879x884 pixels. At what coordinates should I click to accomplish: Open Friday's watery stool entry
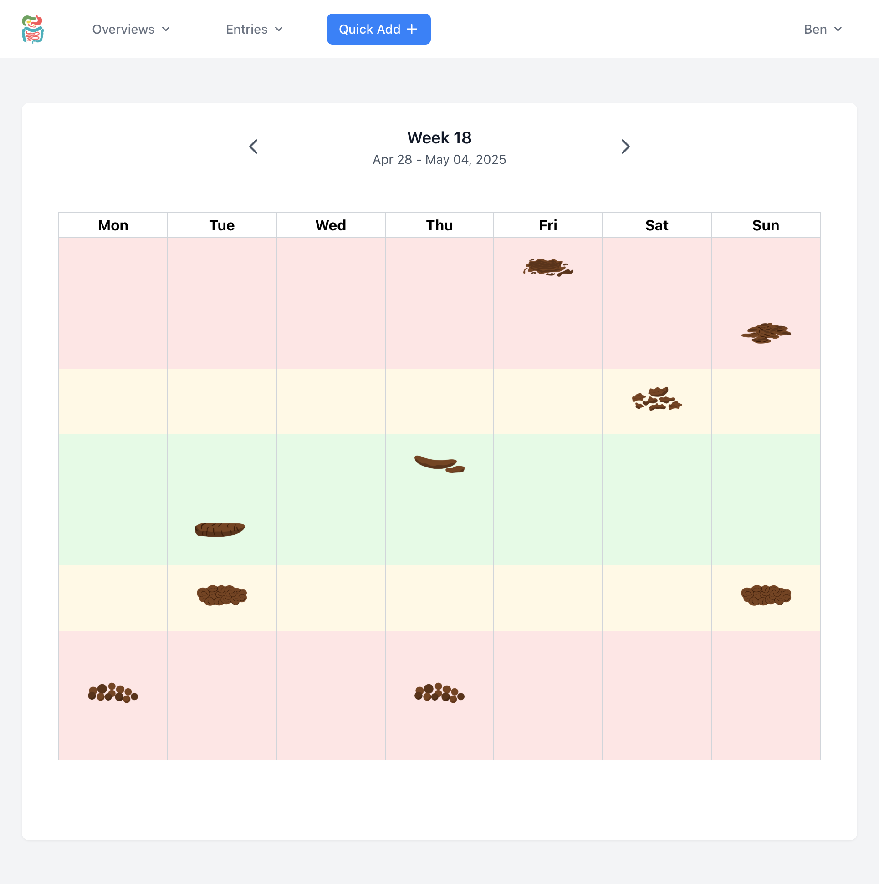(x=548, y=267)
